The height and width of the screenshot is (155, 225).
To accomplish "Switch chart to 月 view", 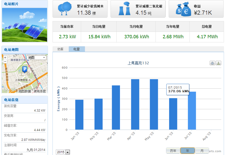I will [x=202, y=151].
